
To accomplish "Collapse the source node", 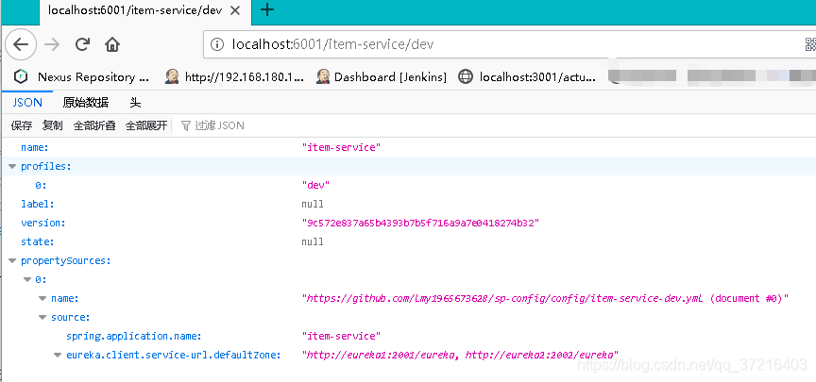I will coord(42,317).
